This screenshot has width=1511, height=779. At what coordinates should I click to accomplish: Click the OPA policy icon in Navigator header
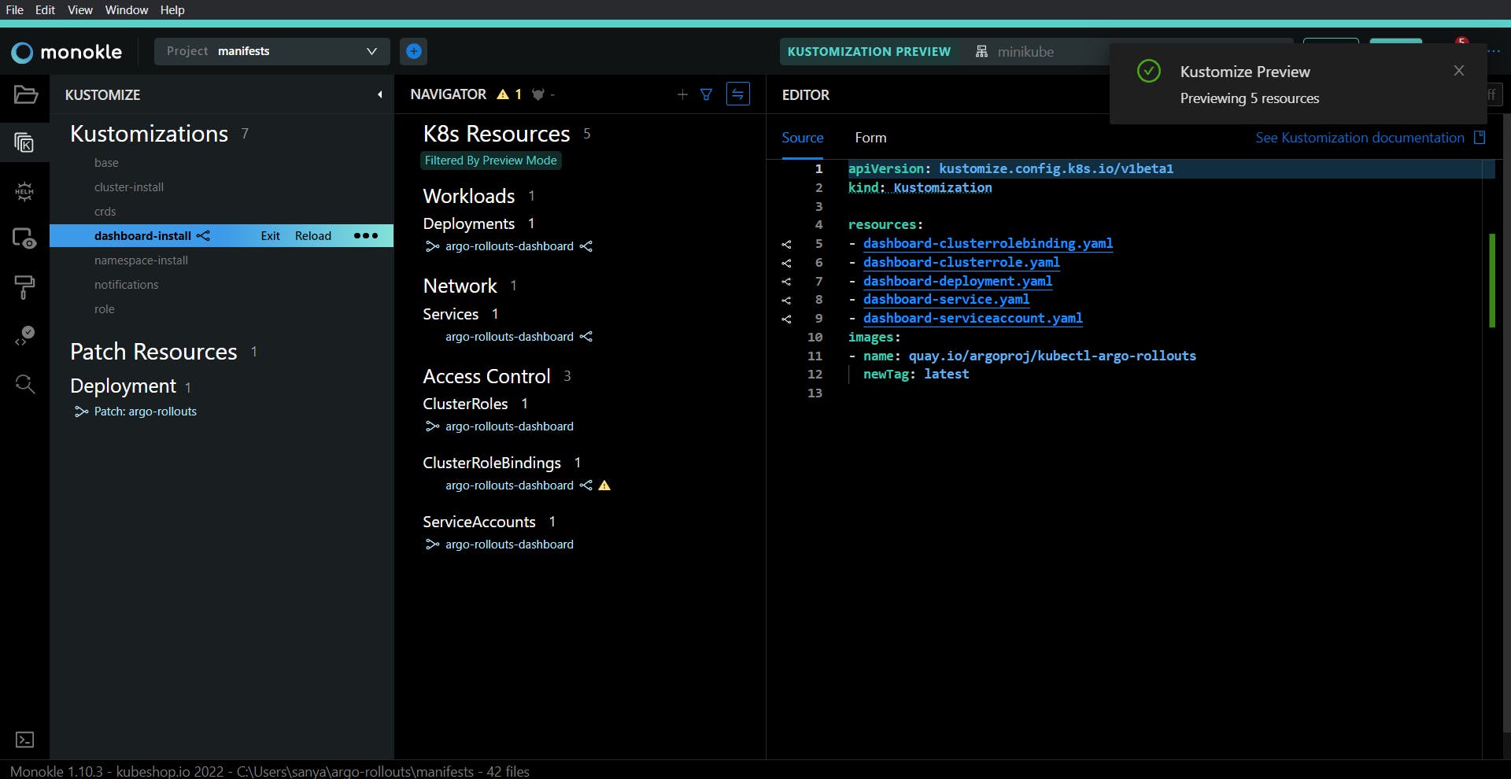point(538,94)
